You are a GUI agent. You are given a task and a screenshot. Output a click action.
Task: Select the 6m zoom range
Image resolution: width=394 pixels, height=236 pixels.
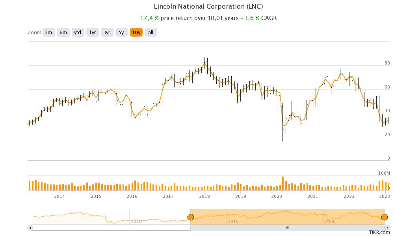coord(63,32)
